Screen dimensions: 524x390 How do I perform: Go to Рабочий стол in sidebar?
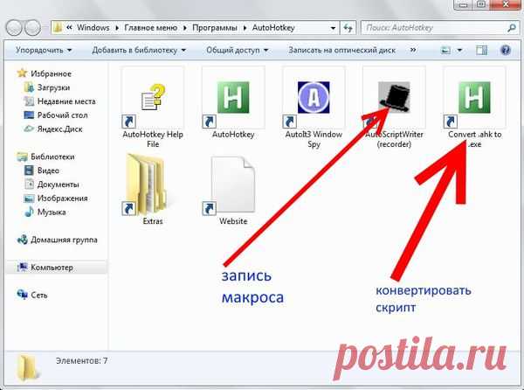(x=62, y=115)
